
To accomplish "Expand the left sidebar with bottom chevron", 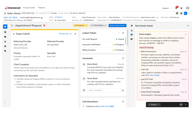I will point(5,103).
